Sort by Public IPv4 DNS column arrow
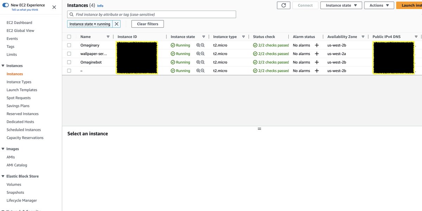 (416, 37)
